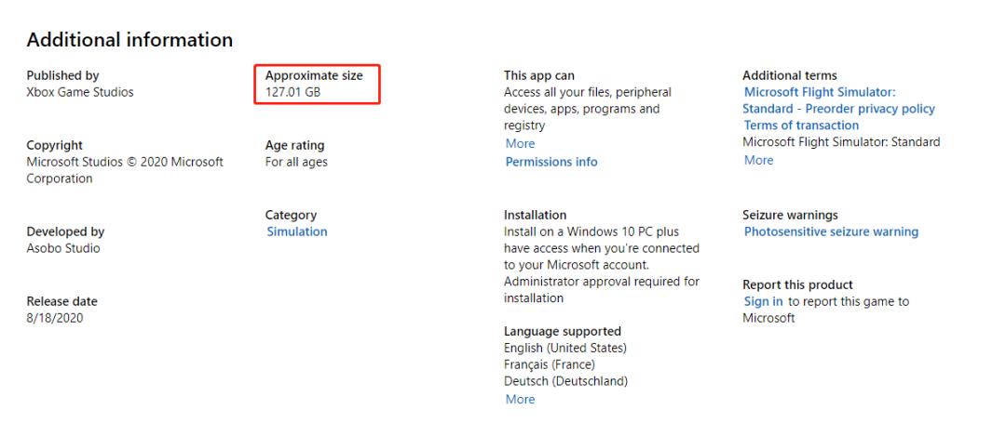Viewport: 1006px width, 436px height.
Task: Click Sign in to report this game
Action: pyautogui.click(x=763, y=301)
